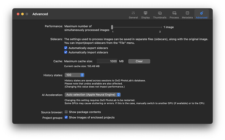Click the yellow minimize window button
The width and height of the screenshot is (225, 140).
22,14
